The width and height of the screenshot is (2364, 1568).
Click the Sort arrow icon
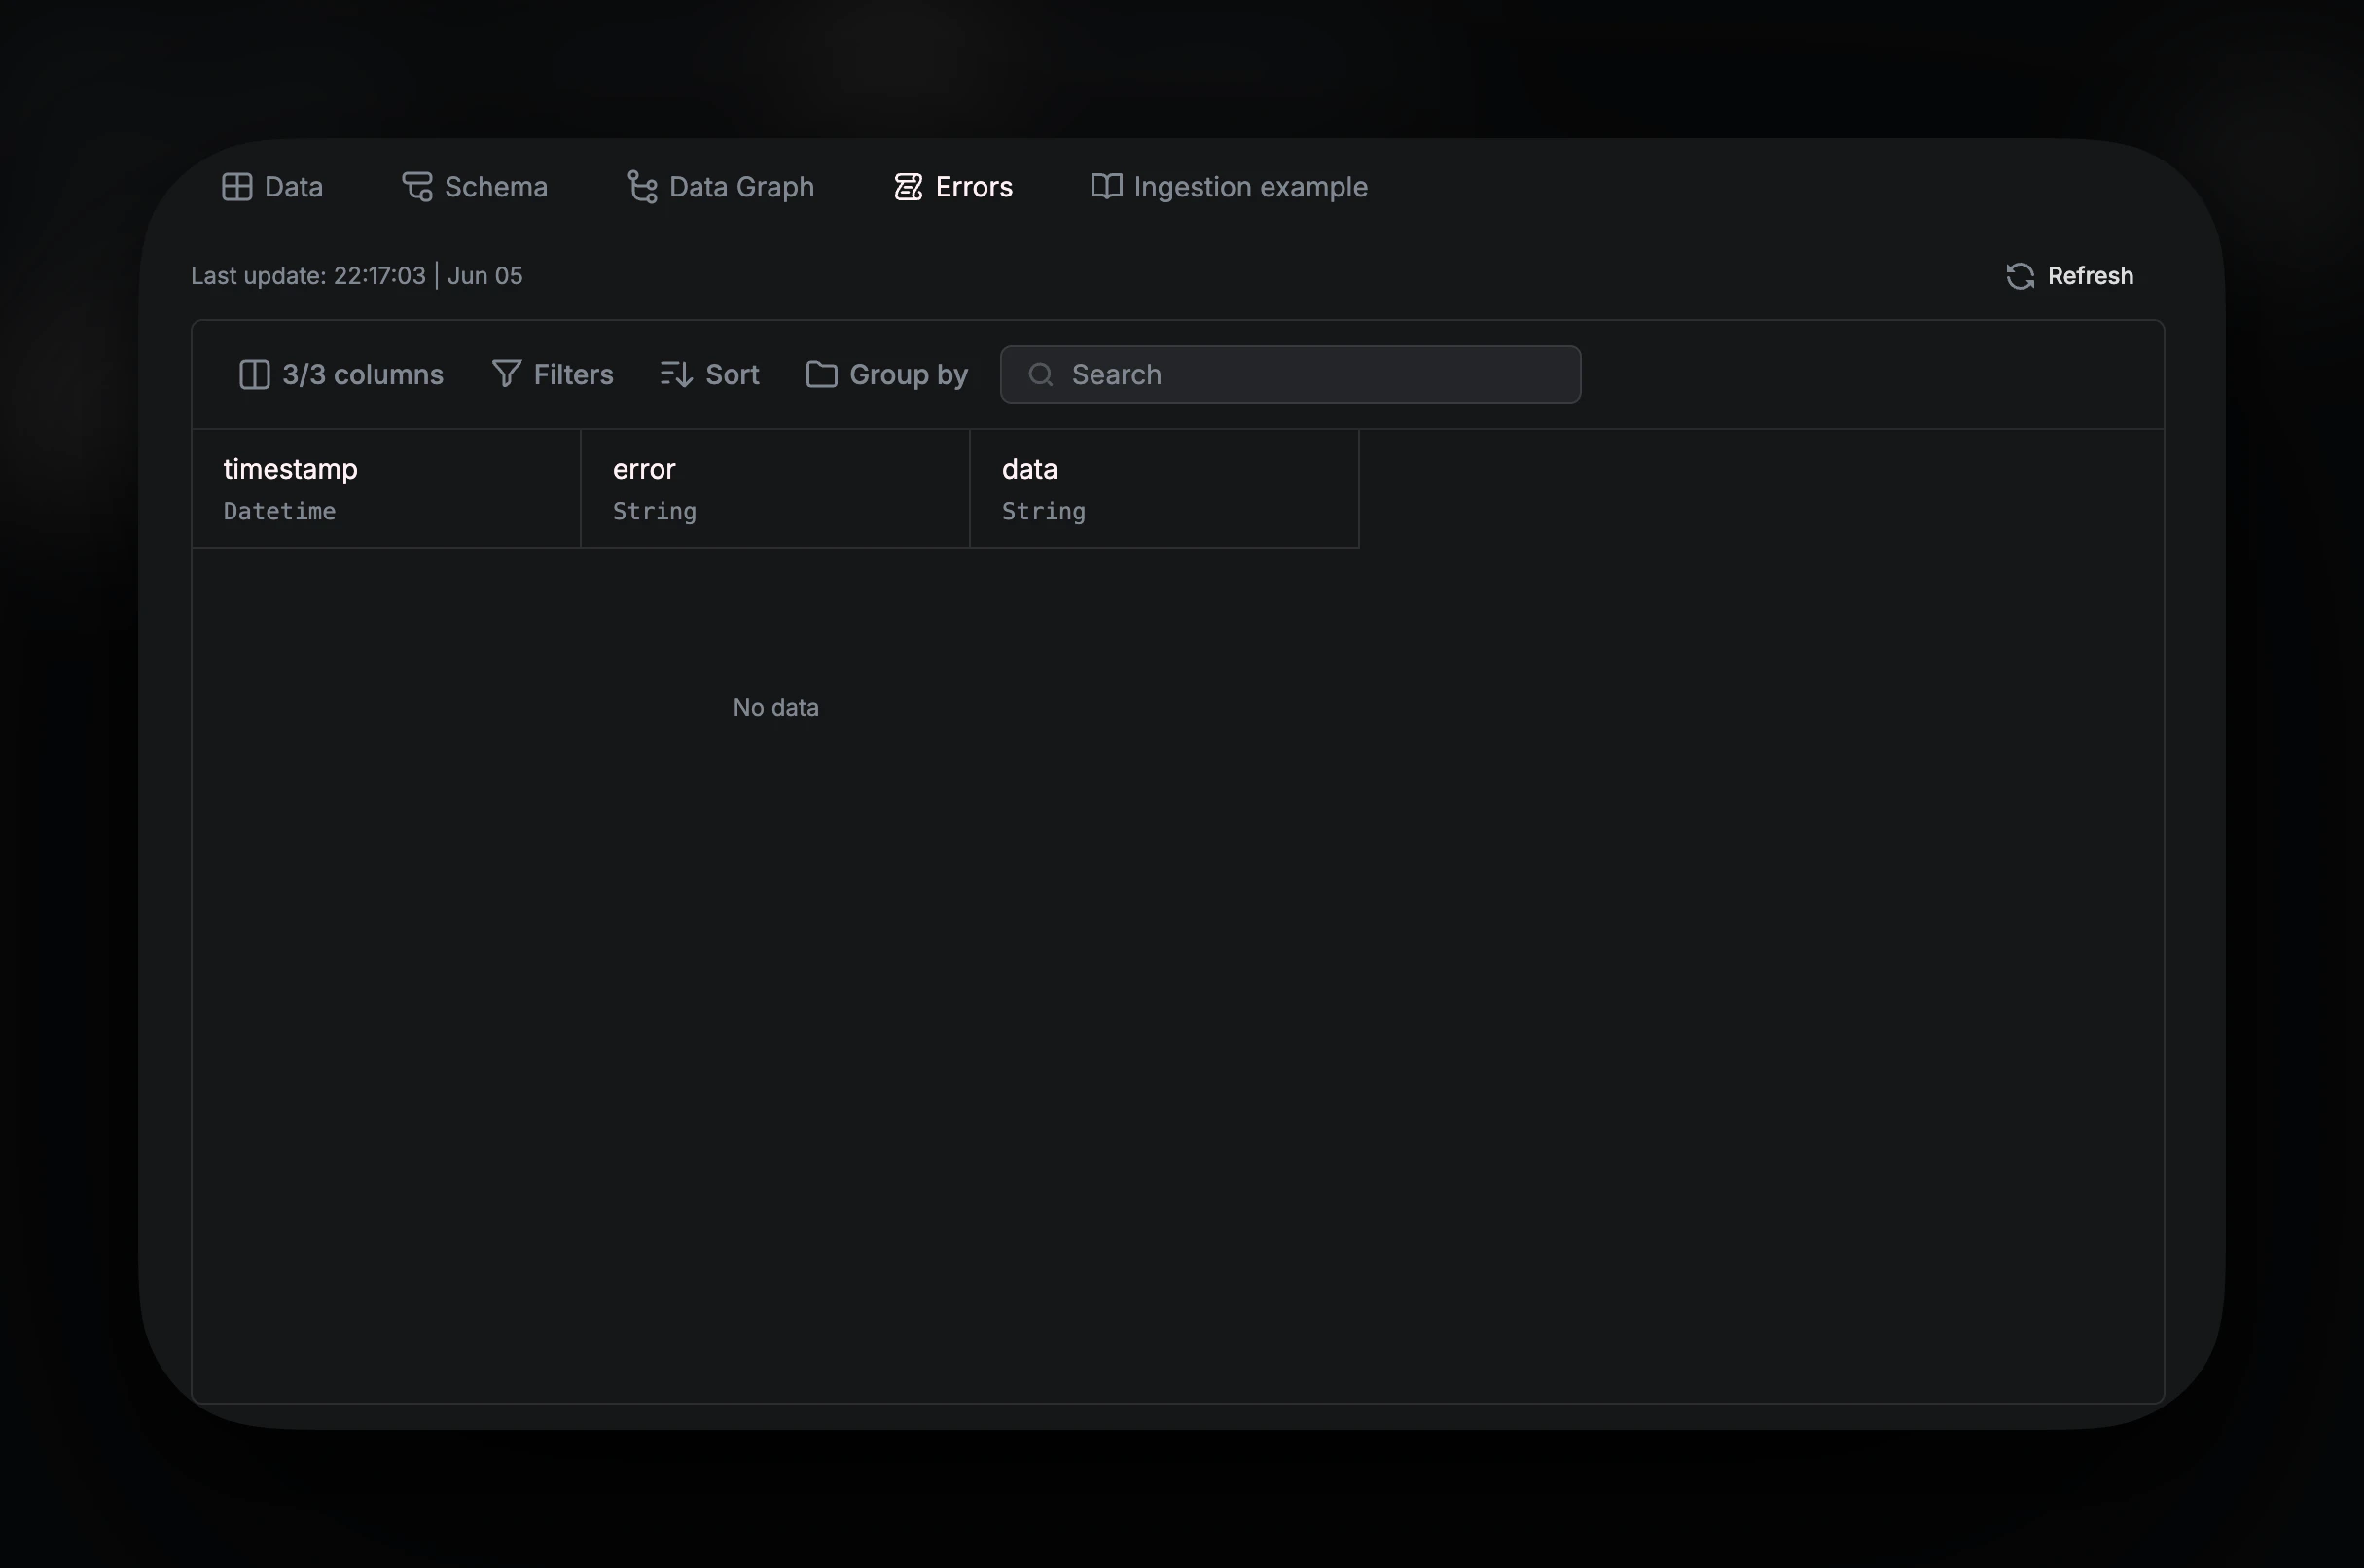676,375
